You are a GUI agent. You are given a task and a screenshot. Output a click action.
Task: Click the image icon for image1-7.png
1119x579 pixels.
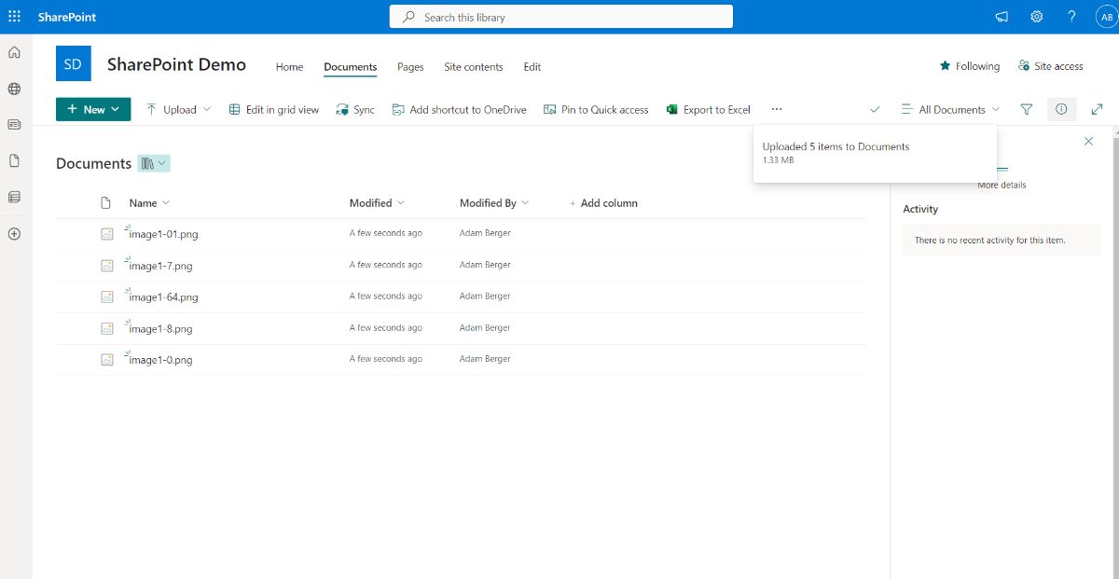tap(107, 266)
